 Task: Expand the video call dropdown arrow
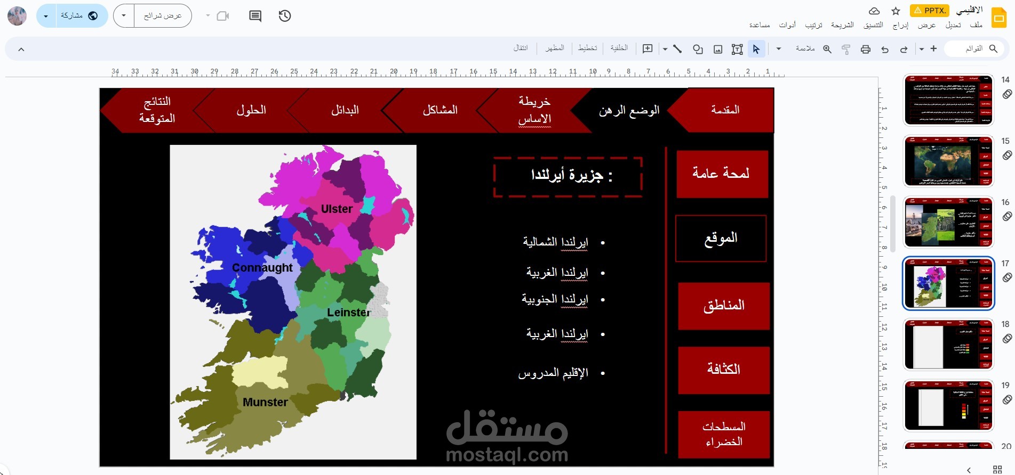coord(208,16)
